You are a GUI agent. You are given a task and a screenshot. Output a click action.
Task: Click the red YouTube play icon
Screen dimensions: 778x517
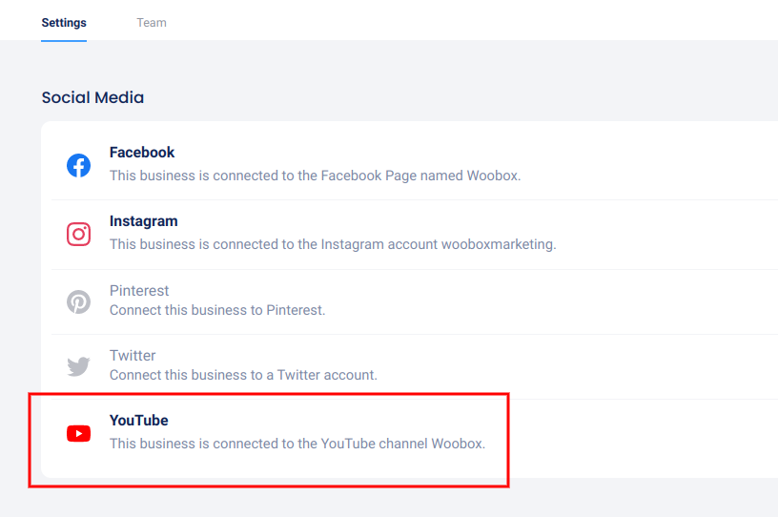point(78,434)
